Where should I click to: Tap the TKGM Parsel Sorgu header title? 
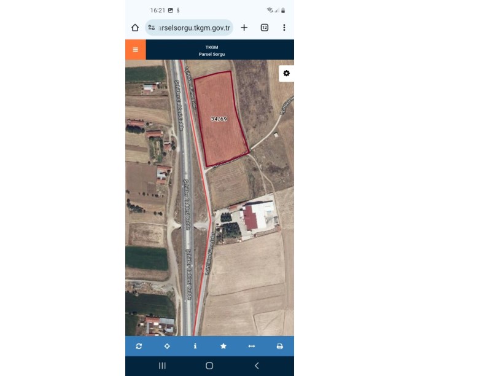tap(212, 50)
